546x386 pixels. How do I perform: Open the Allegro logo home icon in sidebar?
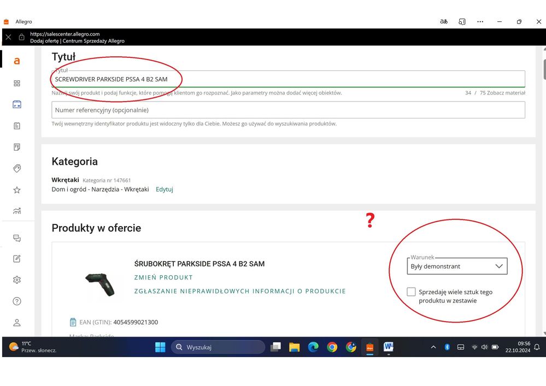pyautogui.click(x=17, y=61)
